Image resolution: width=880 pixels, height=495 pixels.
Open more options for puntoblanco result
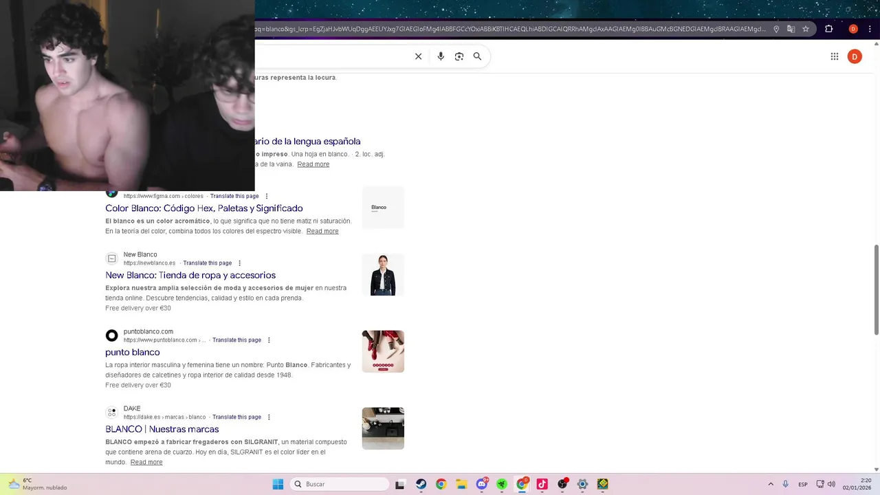coord(269,340)
